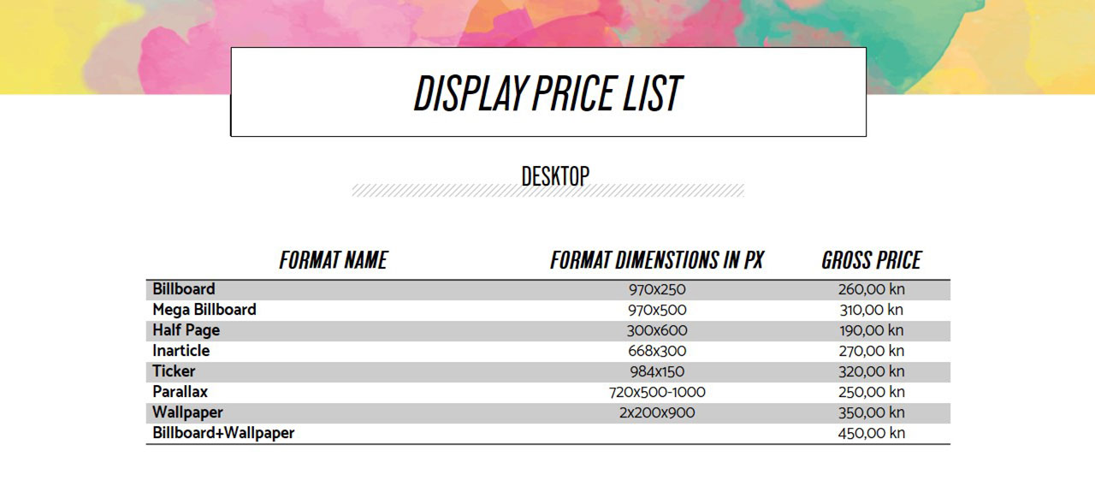Click the 320,00 kn Ticker price
The image size is (1095, 486).
871,371
